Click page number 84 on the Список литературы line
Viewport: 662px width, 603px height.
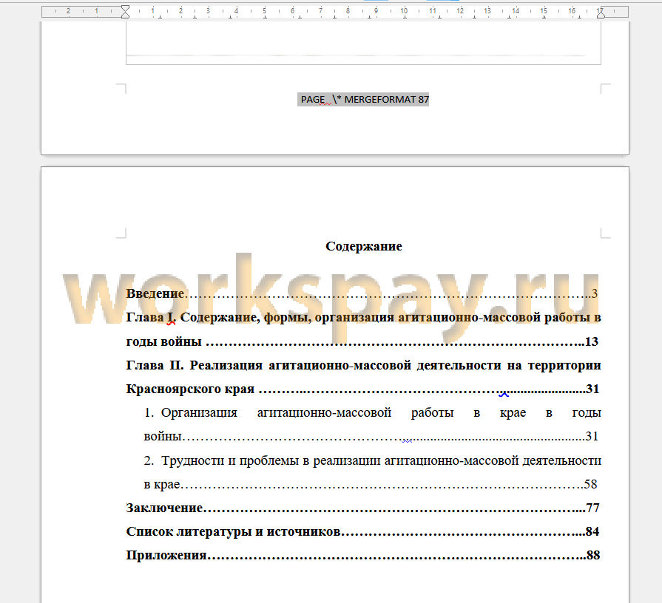[x=592, y=531]
